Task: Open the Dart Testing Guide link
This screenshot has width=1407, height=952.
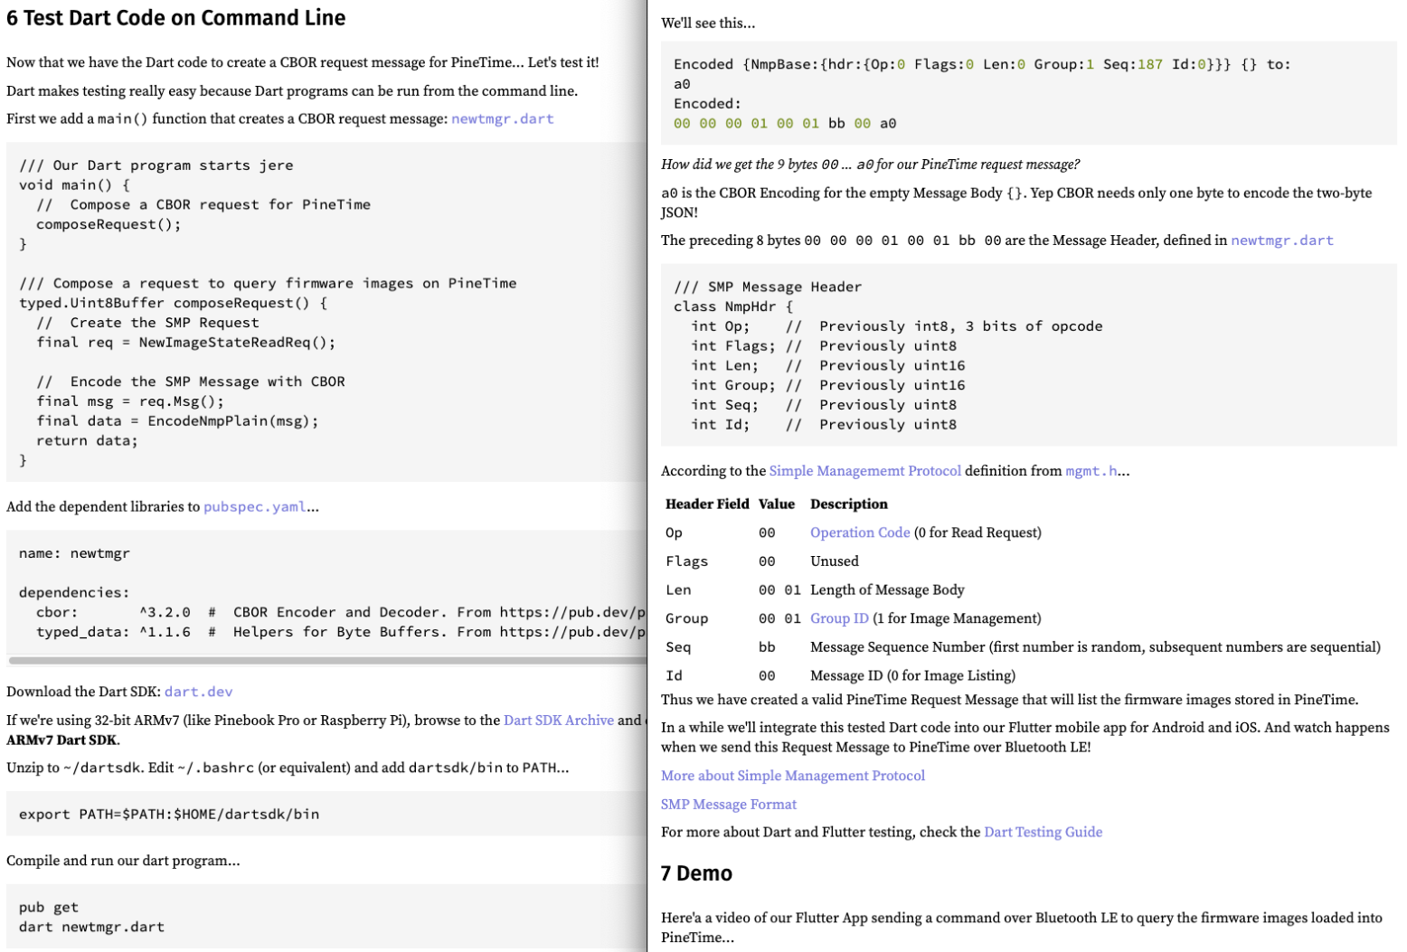Action: pyautogui.click(x=1043, y=832)
